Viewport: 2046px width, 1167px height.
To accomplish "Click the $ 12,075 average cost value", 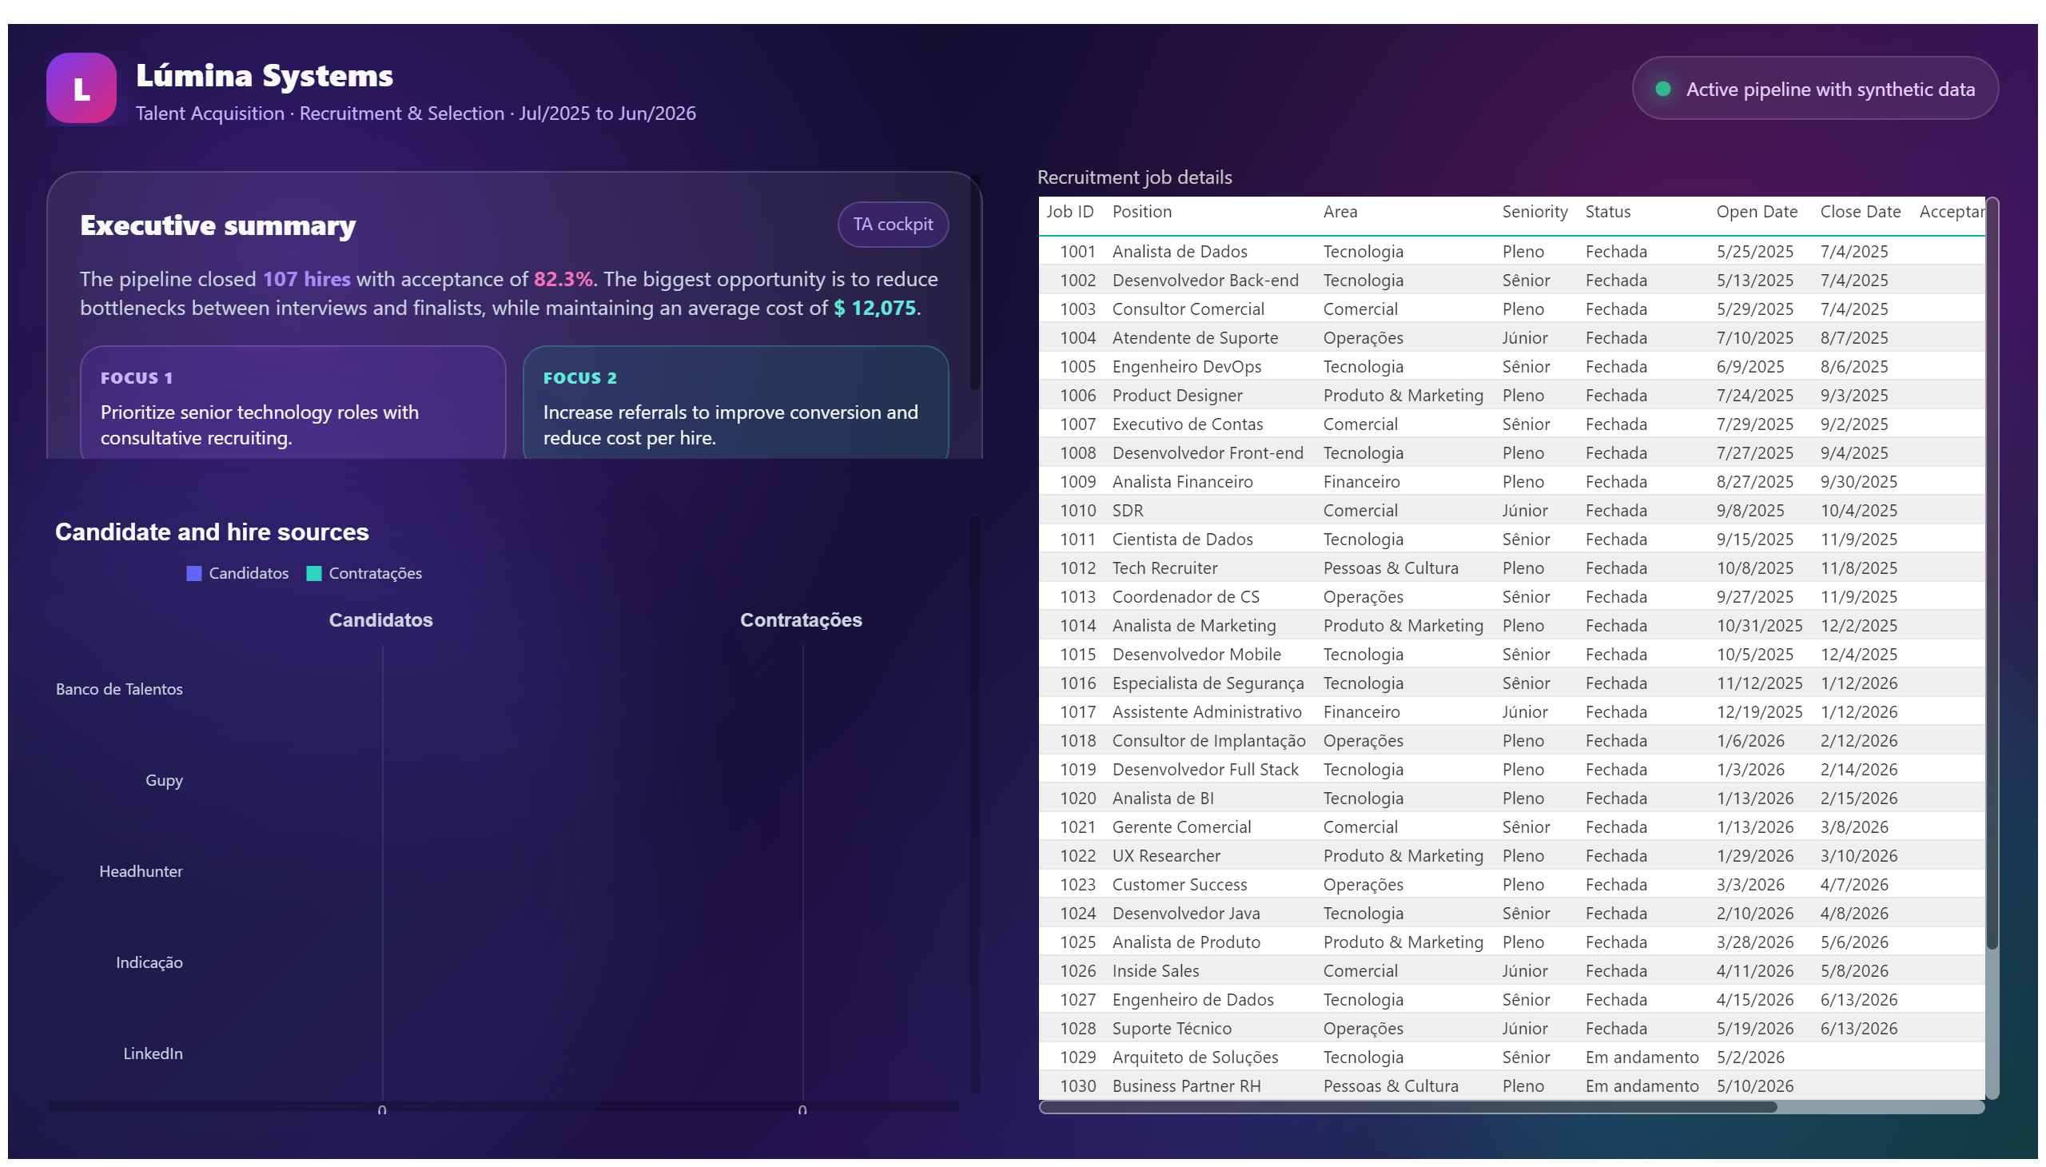I will 874,308.
